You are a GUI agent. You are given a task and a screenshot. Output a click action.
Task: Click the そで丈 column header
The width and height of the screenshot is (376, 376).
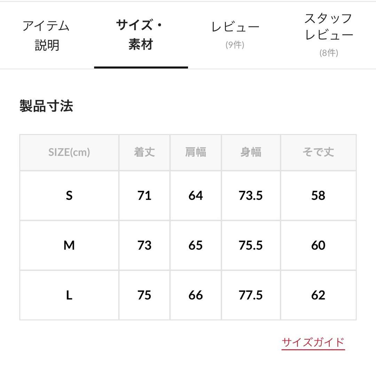tap(318, 152)
